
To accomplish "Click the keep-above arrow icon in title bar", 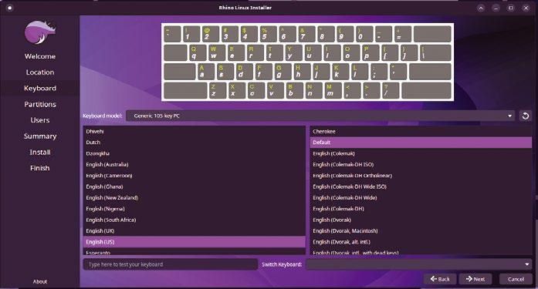I will point(481,8).
